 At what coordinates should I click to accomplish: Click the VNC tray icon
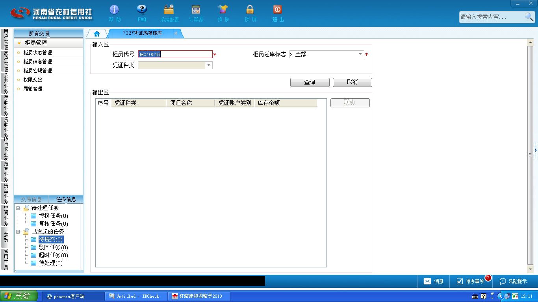(x=515, y=296)
